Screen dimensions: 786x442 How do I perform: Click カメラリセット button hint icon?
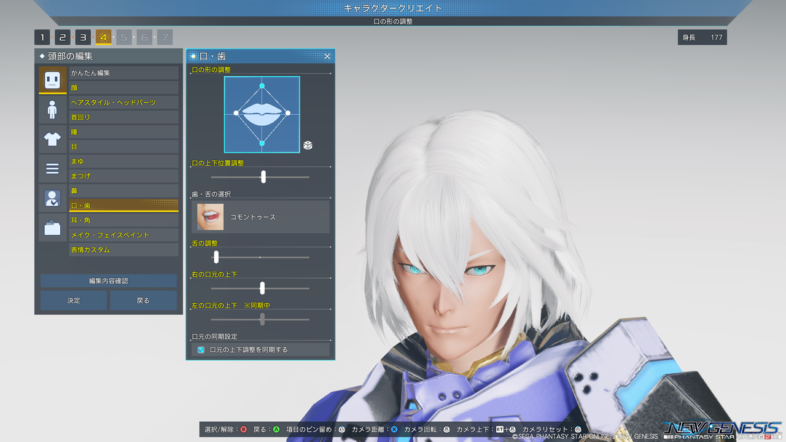tap(577, 430)
